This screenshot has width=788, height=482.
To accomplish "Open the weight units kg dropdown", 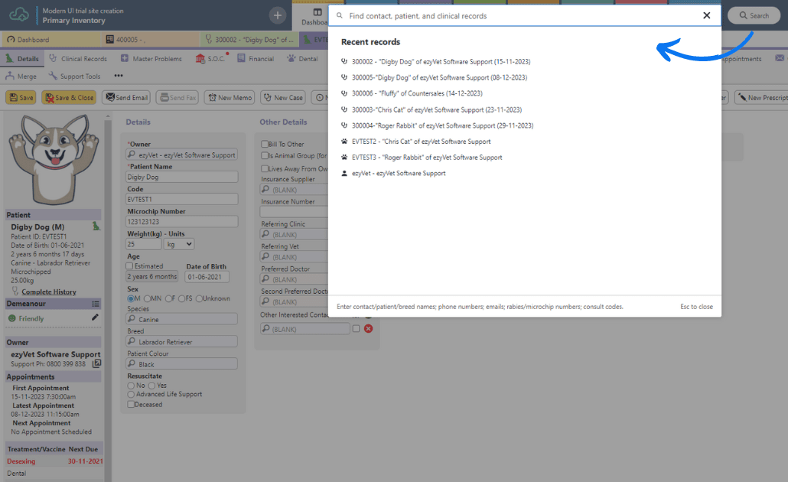I will [x=179, y=244].
